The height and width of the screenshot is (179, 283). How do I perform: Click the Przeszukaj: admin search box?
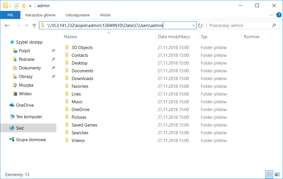pyautogui.click(x=243, y=26)
